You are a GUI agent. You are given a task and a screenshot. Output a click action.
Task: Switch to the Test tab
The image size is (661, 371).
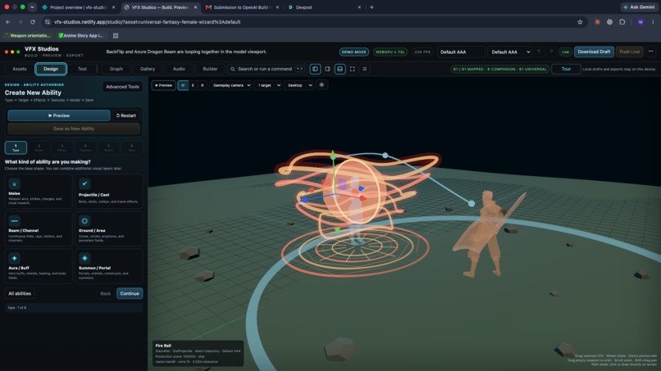point(82,69)
